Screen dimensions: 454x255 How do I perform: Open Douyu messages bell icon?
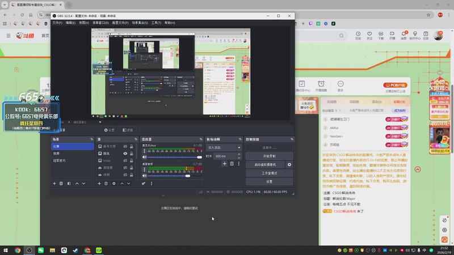click(x=403, y=35)
